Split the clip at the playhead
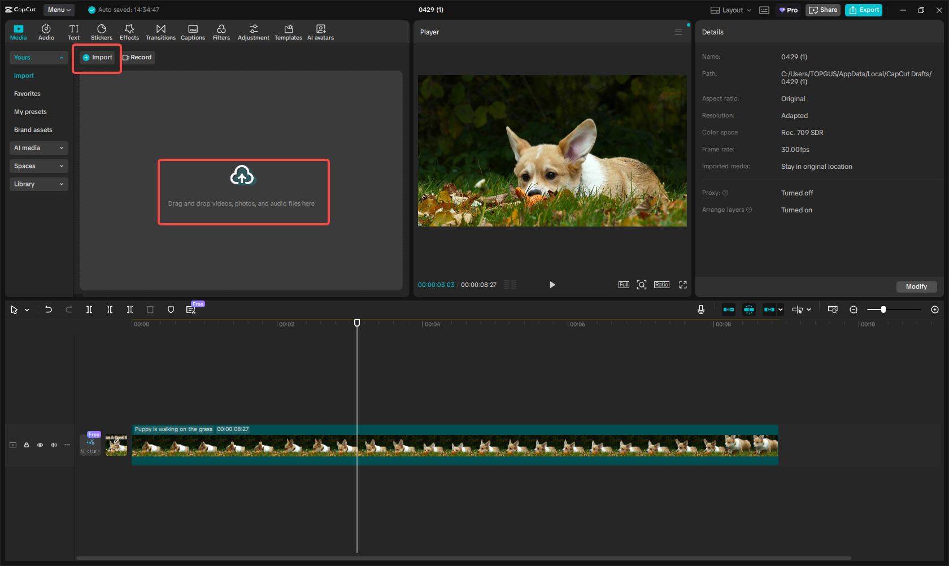The image size is (949, 566). click(89, 310)
